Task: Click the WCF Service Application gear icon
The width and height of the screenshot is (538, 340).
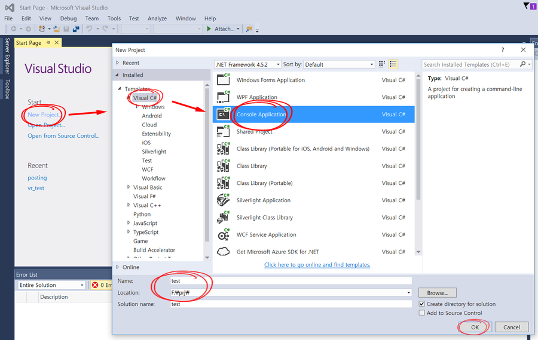Action: pyautogui.click(x=224, y=234)
